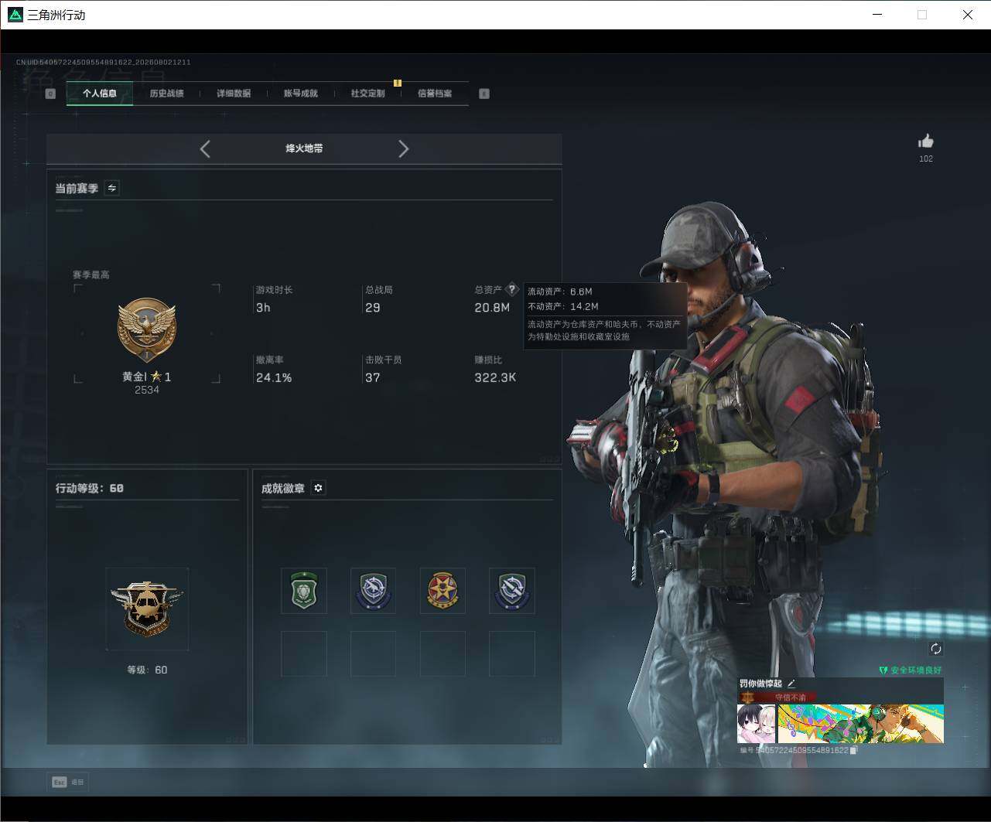Click the rank score 2534
The image size is (991, 822).
147,390
